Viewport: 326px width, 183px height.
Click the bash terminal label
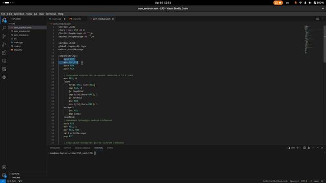click(291, 148)
